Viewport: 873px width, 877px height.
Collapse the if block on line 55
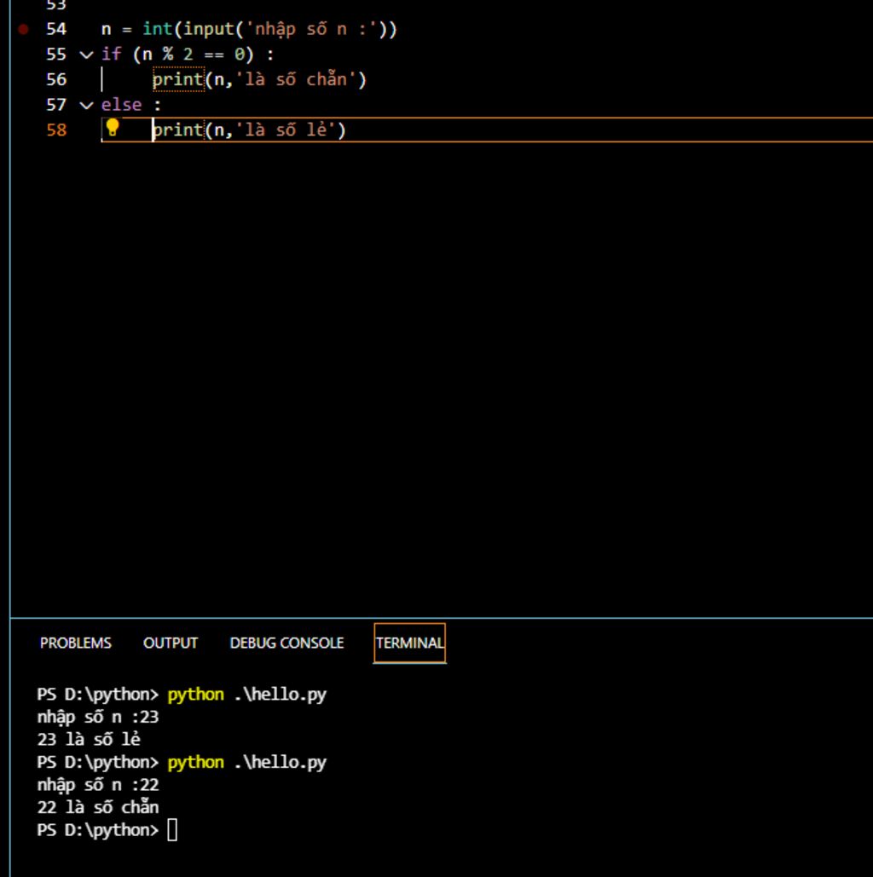pyautogui.click(x=86, y=55)
